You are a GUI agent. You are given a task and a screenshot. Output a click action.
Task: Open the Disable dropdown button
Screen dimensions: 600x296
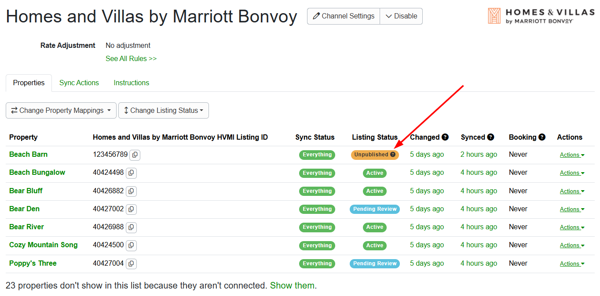[x=401, y=16]
